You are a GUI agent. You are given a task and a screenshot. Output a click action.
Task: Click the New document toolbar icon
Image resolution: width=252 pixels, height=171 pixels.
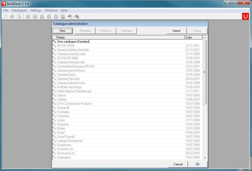5,17
